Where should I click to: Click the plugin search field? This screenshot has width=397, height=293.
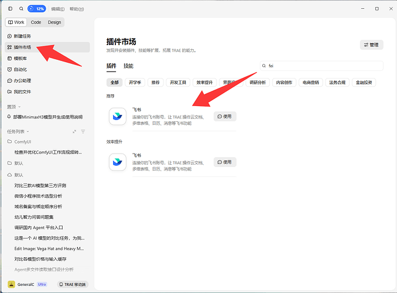321,66
